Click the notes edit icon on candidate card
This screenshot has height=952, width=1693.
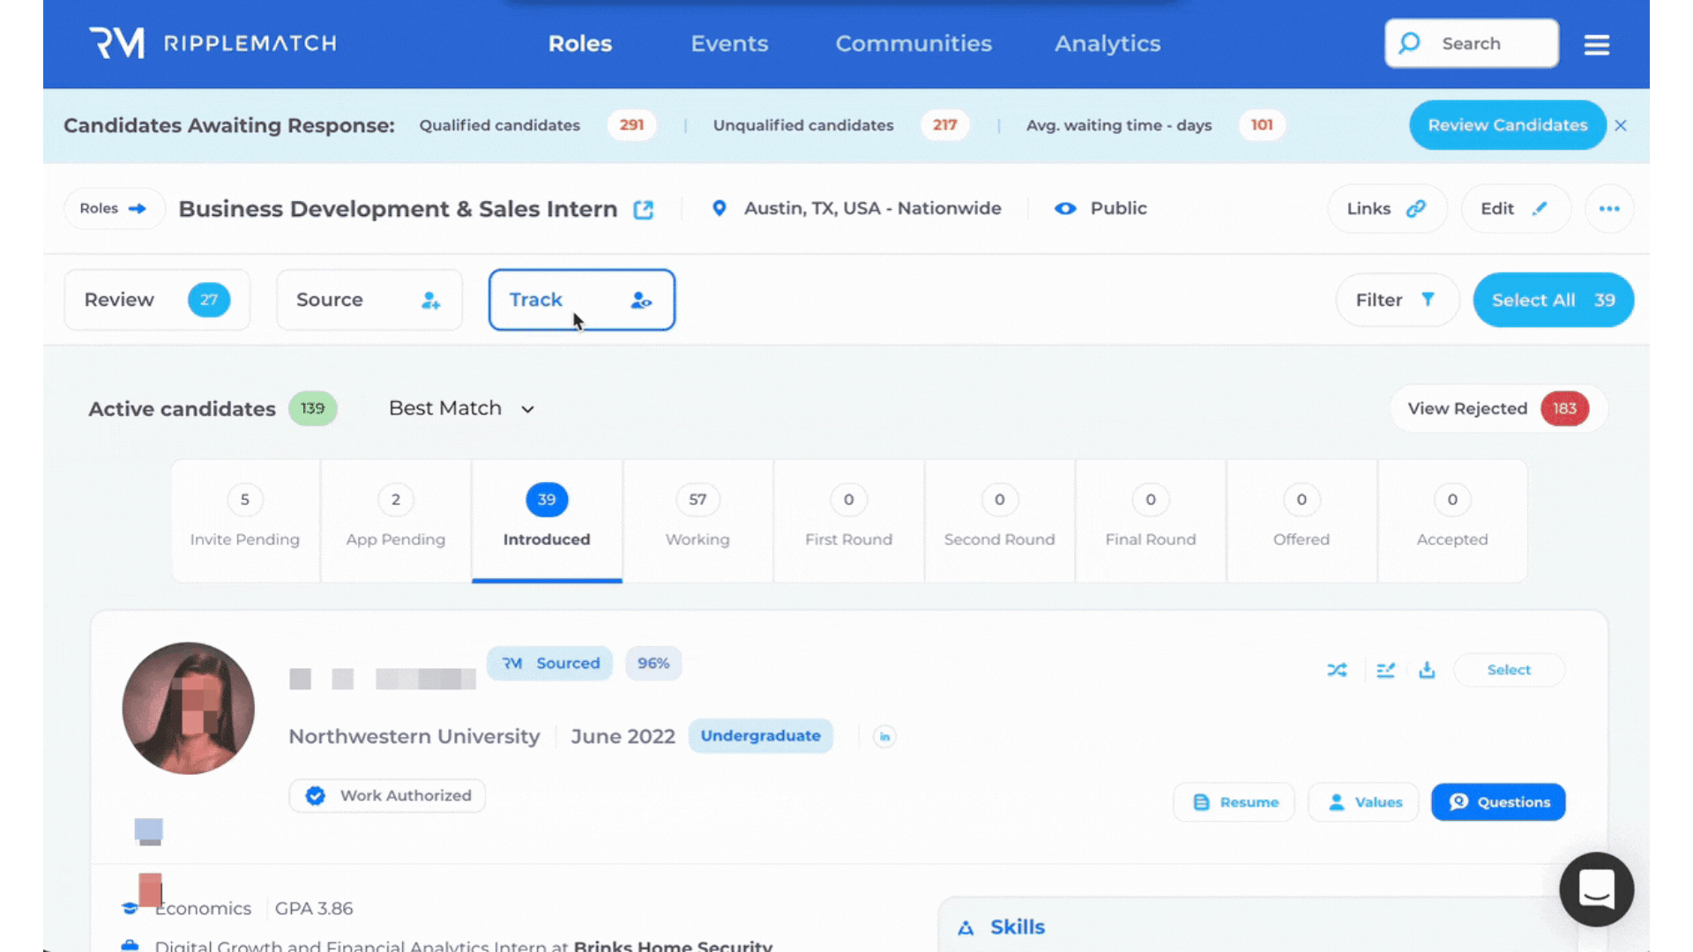1385,670
